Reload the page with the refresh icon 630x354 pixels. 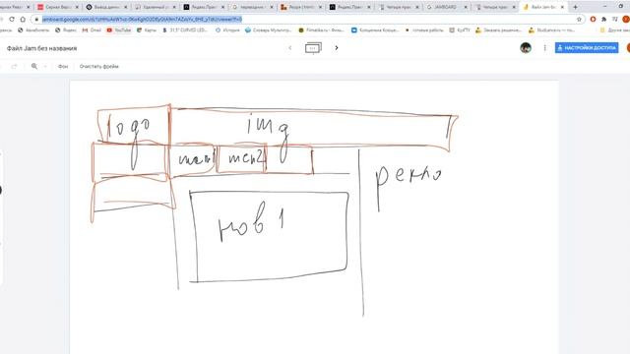tap(12, 20)
